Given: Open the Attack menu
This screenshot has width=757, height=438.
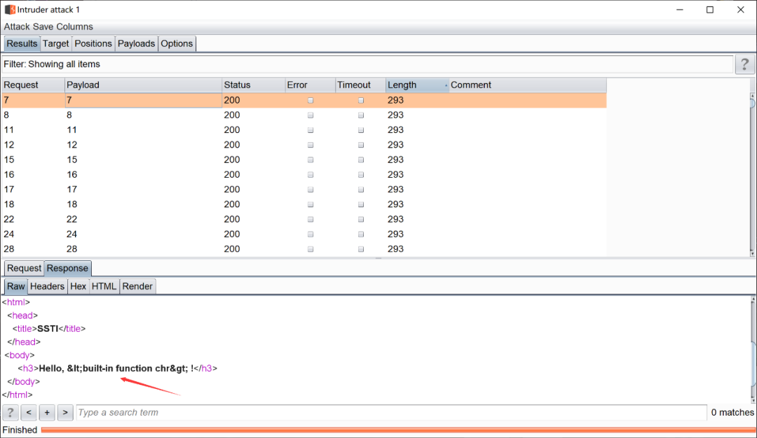Looking at the screenshot, I should (x=15, y=27).
